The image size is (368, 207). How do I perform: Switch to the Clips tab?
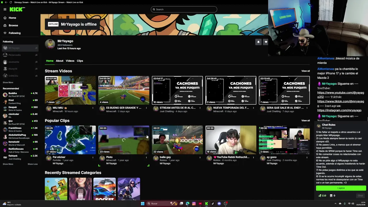(80, 61)
